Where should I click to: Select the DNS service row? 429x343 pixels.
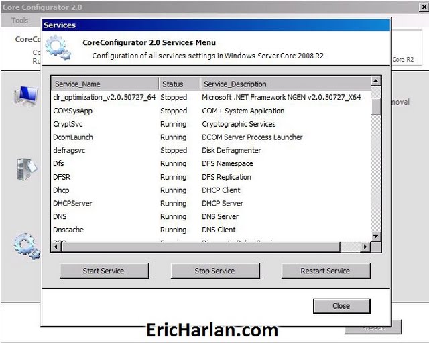(x=211, y=216)
